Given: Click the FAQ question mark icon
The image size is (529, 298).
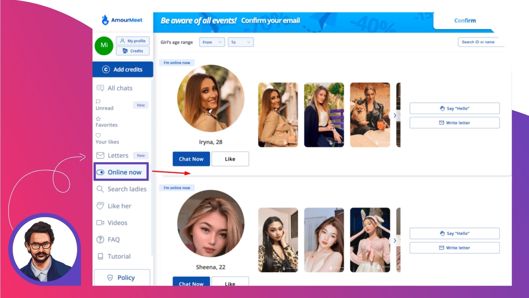Looking at the screenshot, I should click(x=100, y=240).
